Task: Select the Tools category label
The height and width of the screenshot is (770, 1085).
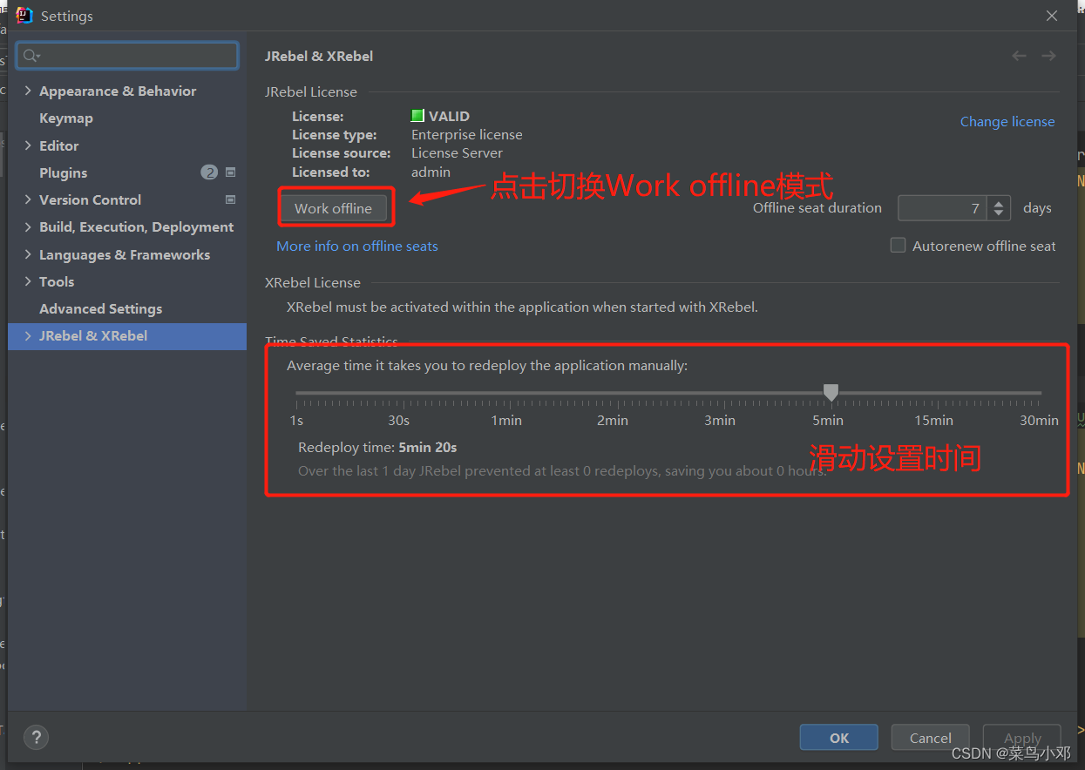Action: (57, 281)
